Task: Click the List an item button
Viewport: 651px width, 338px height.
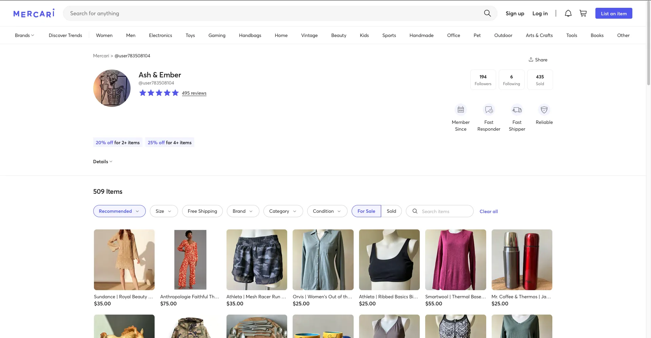Action: pos(614,13)
